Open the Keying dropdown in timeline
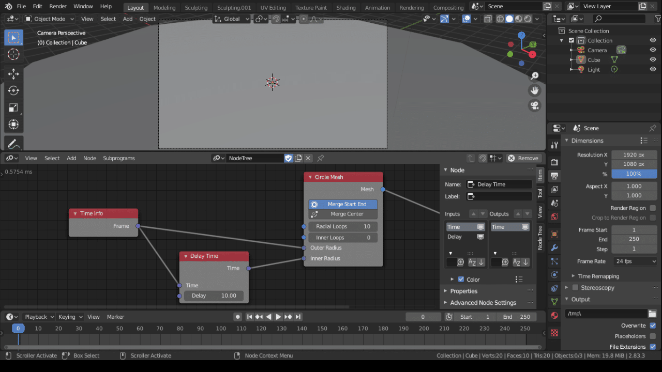The image size is (662, 372). [x=70, y=317]
